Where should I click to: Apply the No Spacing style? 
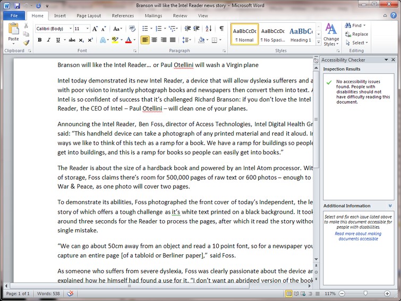coord(272,35)
